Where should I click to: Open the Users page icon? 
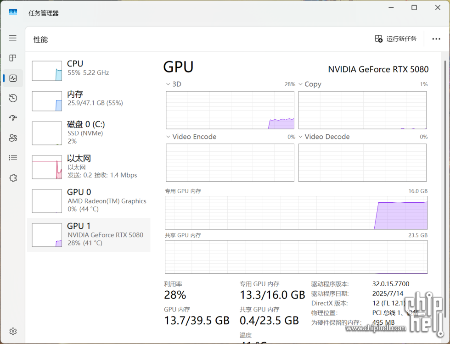13,138
